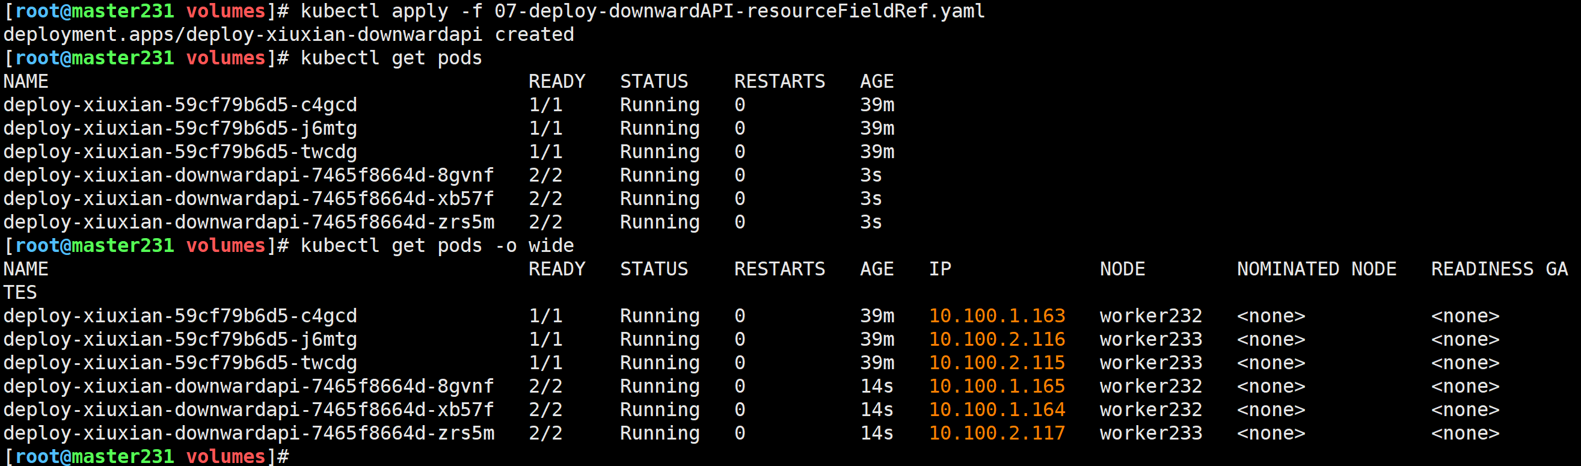Image resolution: width=1581 pixels, height=466 pixels.
Task: Click pod name ending xb57f in the wide output
Action: pyautogui.click(x=248, y=409)
